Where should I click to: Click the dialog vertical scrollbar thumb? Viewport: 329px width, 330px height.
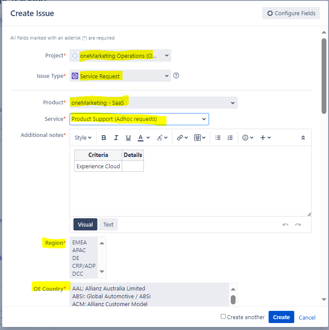coord(324,76)
